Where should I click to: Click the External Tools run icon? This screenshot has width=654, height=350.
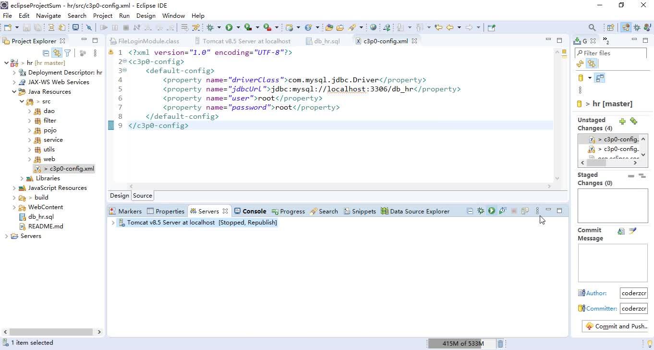click(x=267, y=27)
